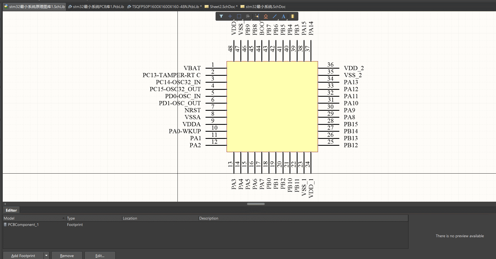Switch to stm32最小系统原理图库1.SchLib tab
The height and width of the screenshot is (259, 496).
click(x=35, y=7)
